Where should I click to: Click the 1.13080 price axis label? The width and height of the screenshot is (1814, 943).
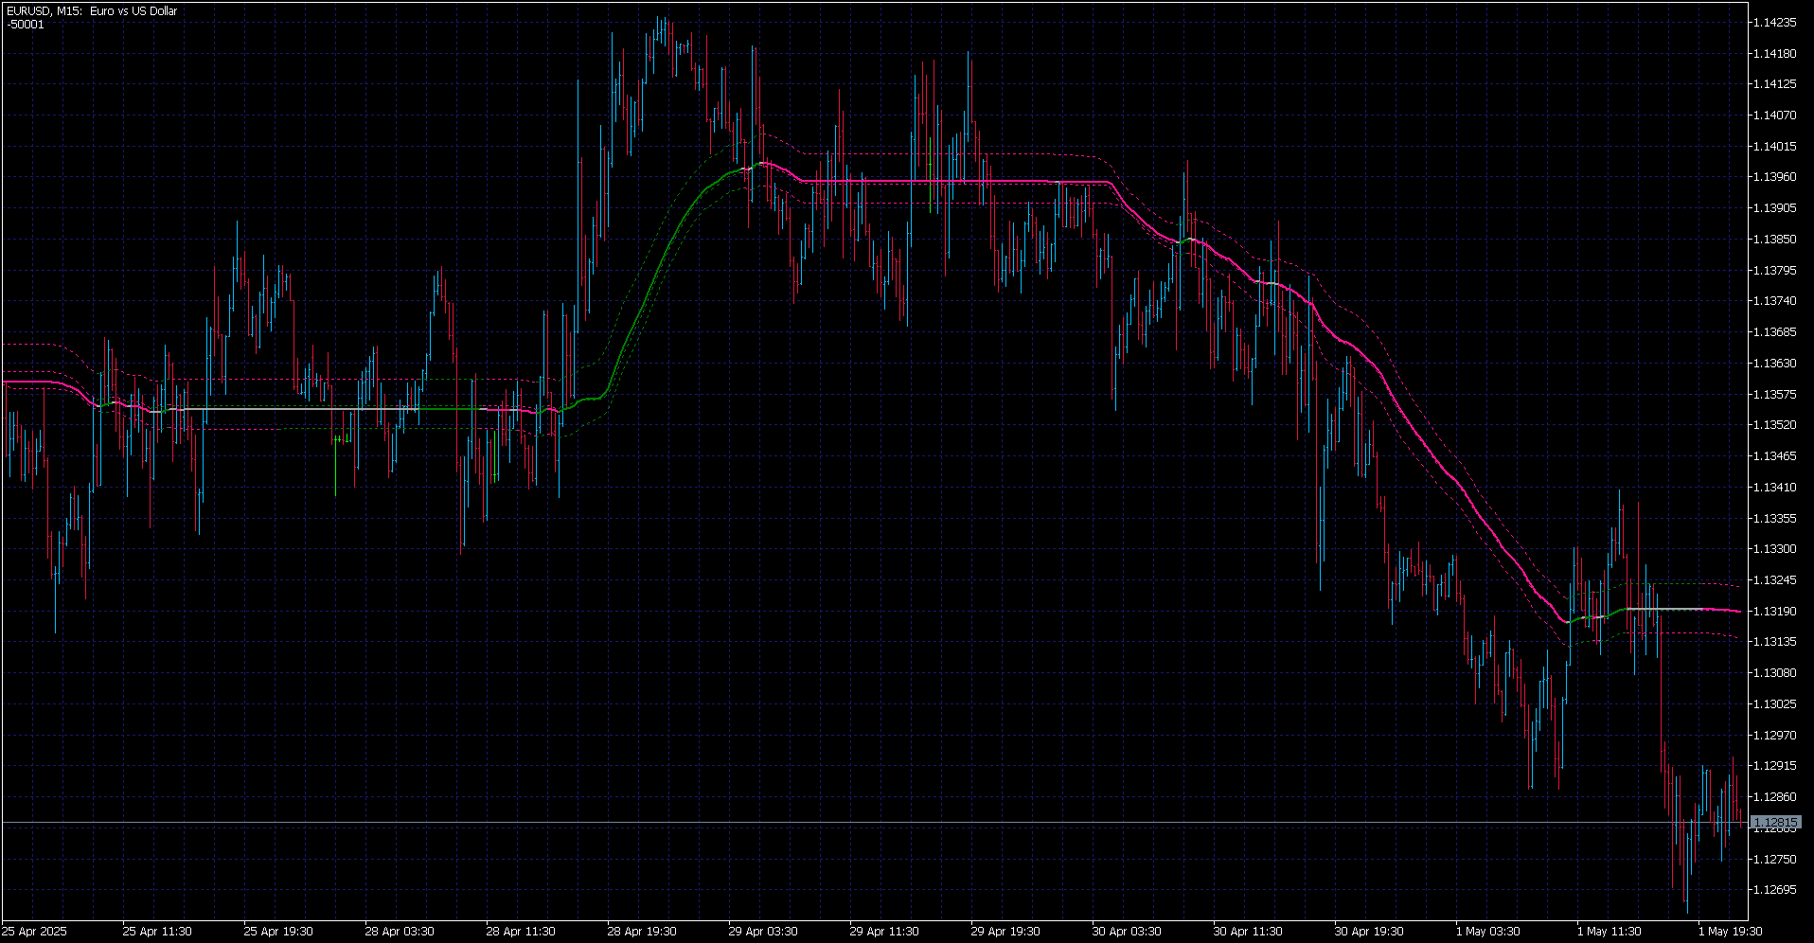[x=1774, y=673]
